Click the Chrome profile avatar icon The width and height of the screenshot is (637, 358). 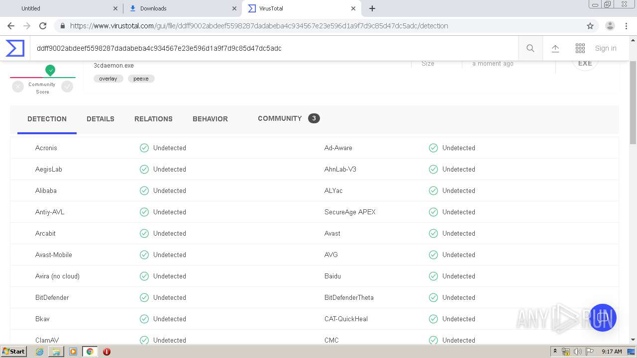point(610,26)
